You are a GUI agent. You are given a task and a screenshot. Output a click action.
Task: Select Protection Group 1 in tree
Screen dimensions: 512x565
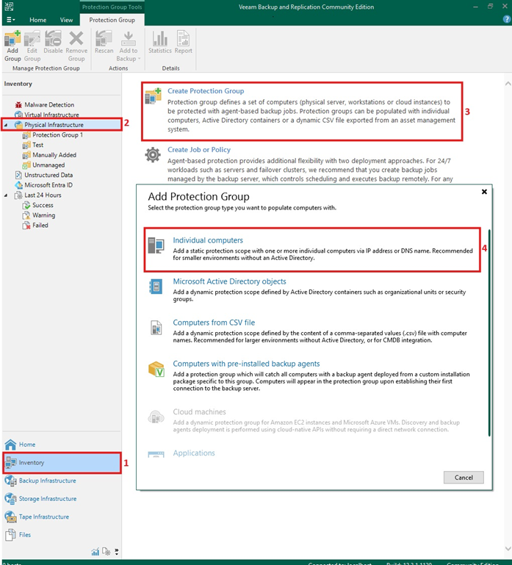click(x=57, y=135)
